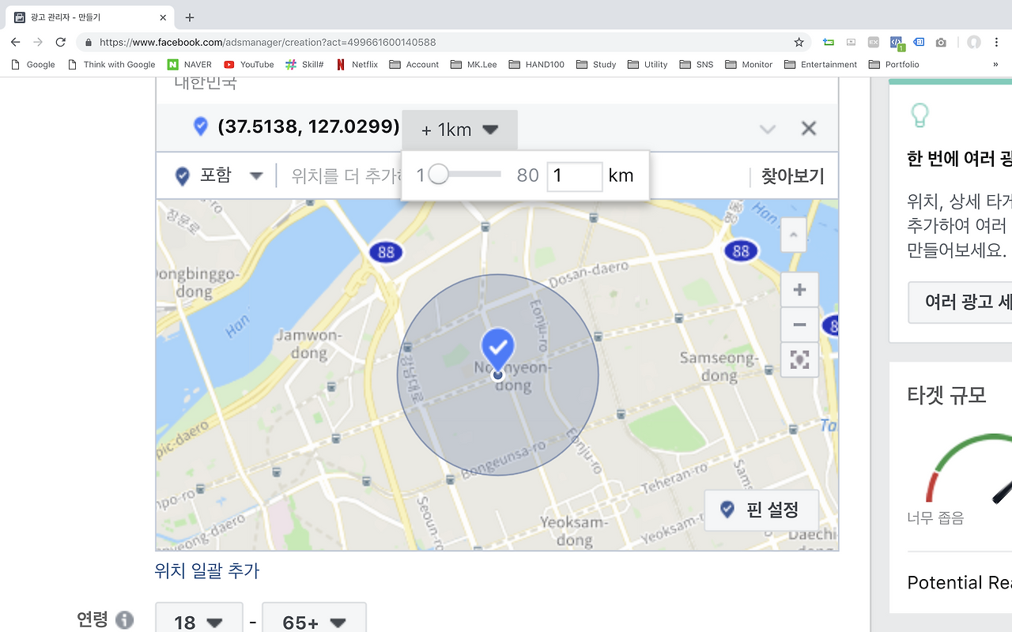Open the maximum age "65+" dropdown
The image size is (1012, 632).
314,623
